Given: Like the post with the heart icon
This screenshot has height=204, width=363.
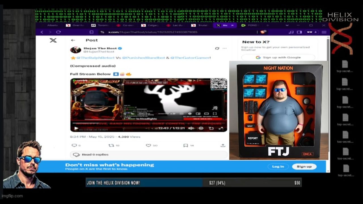Looking at the screenshot, I should pyautogui.click(x=148, y=145).
